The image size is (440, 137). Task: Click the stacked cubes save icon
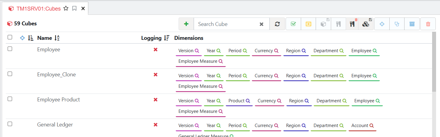[x=366, y=24]
